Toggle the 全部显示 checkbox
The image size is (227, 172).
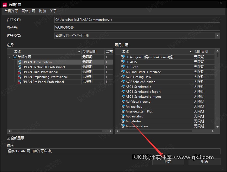pos(8,138)
